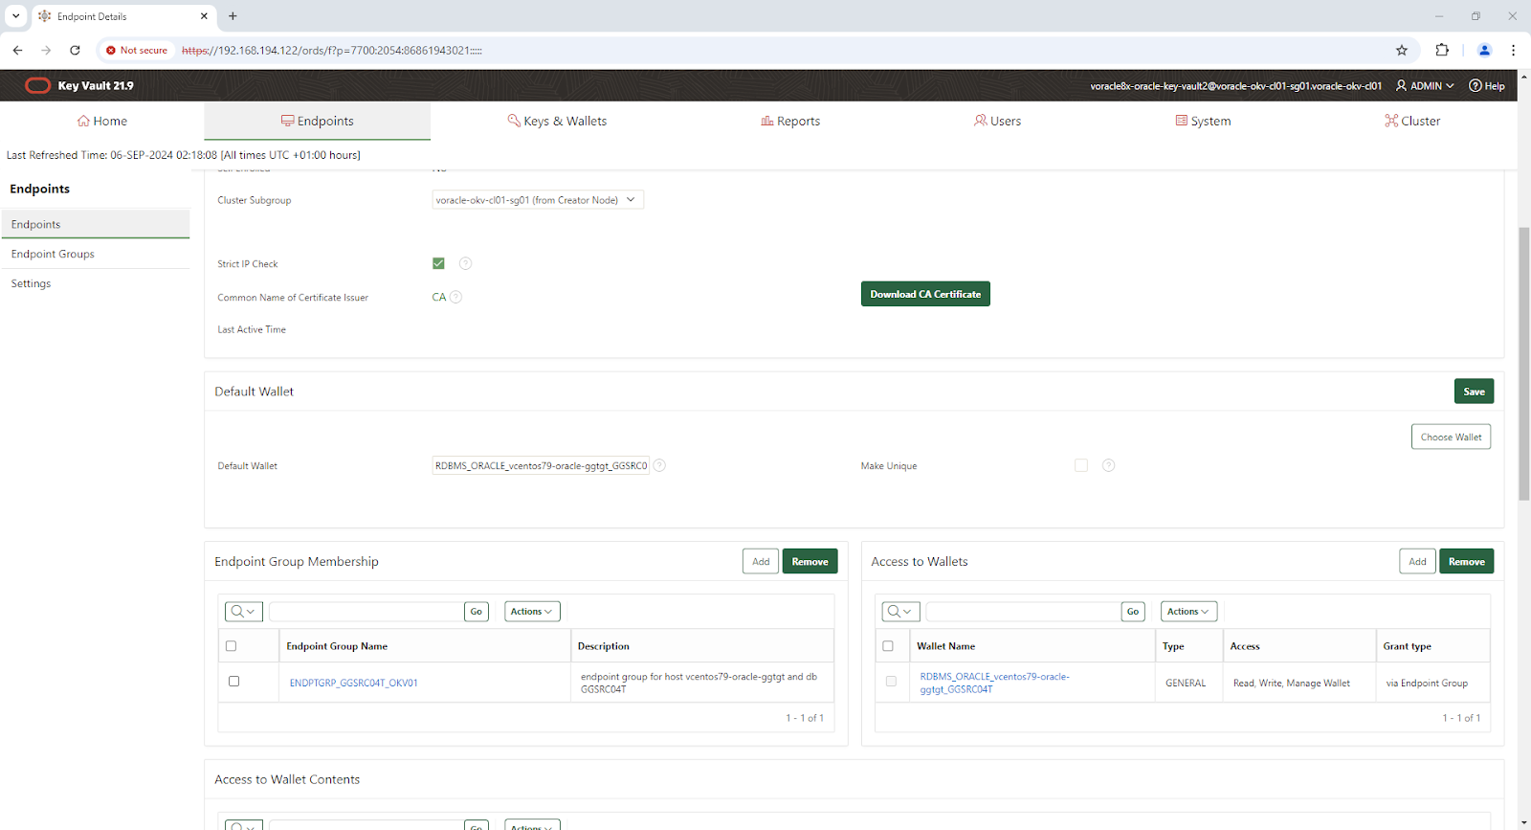Sort by Endpoint Group Name column header
Screen dimensions: 1531x830
click(x=337, y=646)
